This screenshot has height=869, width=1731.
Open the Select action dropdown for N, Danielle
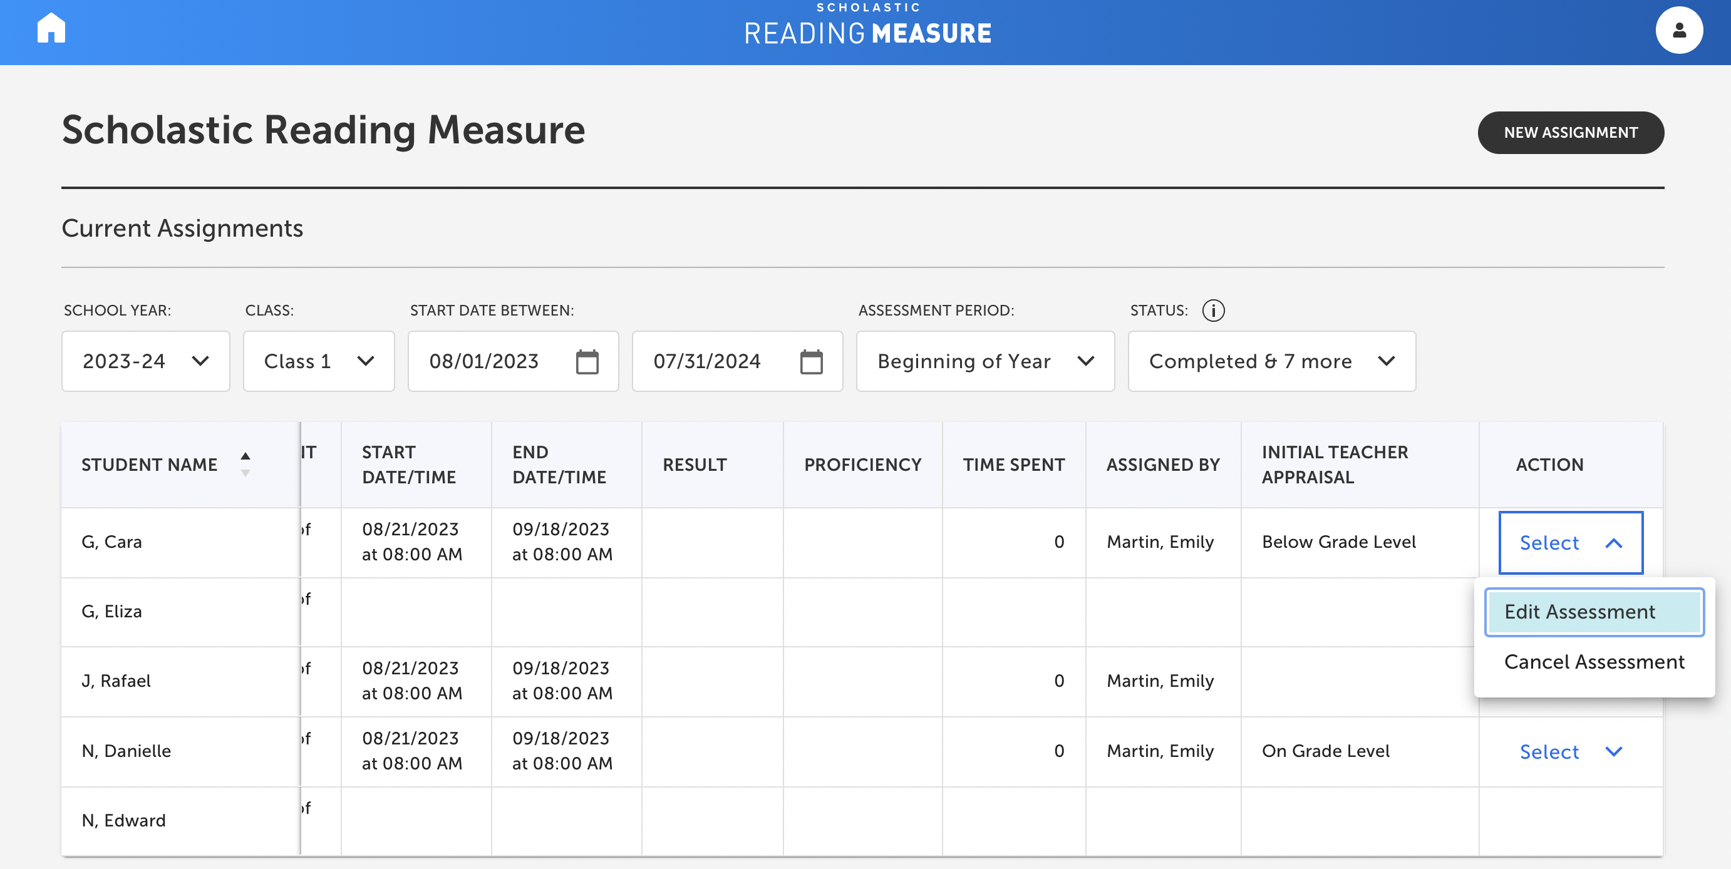(1571, 751)
